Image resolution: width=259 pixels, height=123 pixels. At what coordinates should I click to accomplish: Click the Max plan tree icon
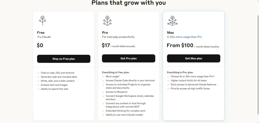pos(172,21)
